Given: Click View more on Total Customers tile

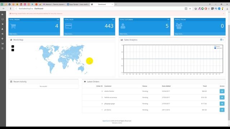Looking at the screenshot, I should (124, 34).
